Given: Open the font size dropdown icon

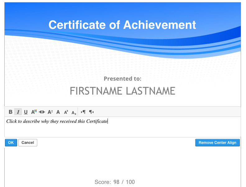Looking at the screenshot, I should pyautogui.click(x=50, y=112).
